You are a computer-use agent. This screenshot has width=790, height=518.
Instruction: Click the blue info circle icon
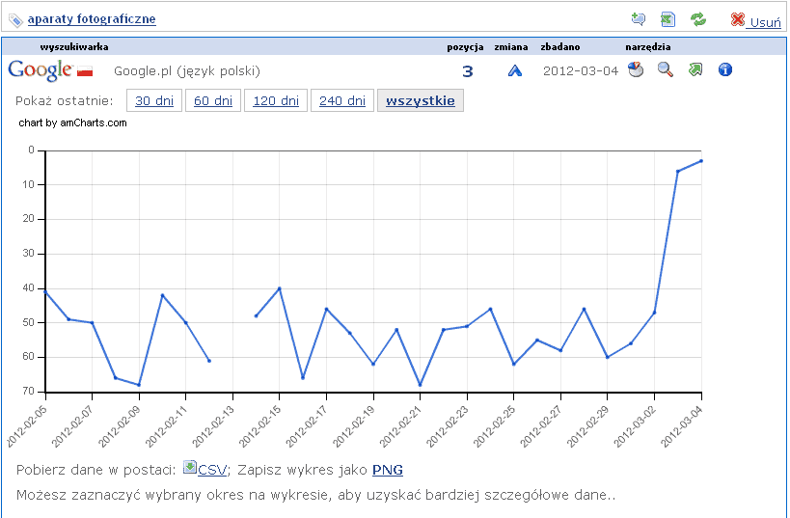(725, 69)
